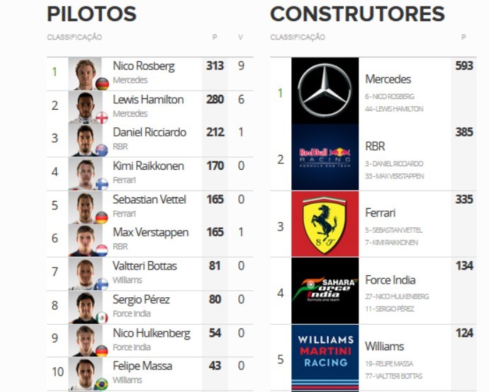Click the Sahara Force India logo
This screenshot has height=392, width=489.
point(325,290)
